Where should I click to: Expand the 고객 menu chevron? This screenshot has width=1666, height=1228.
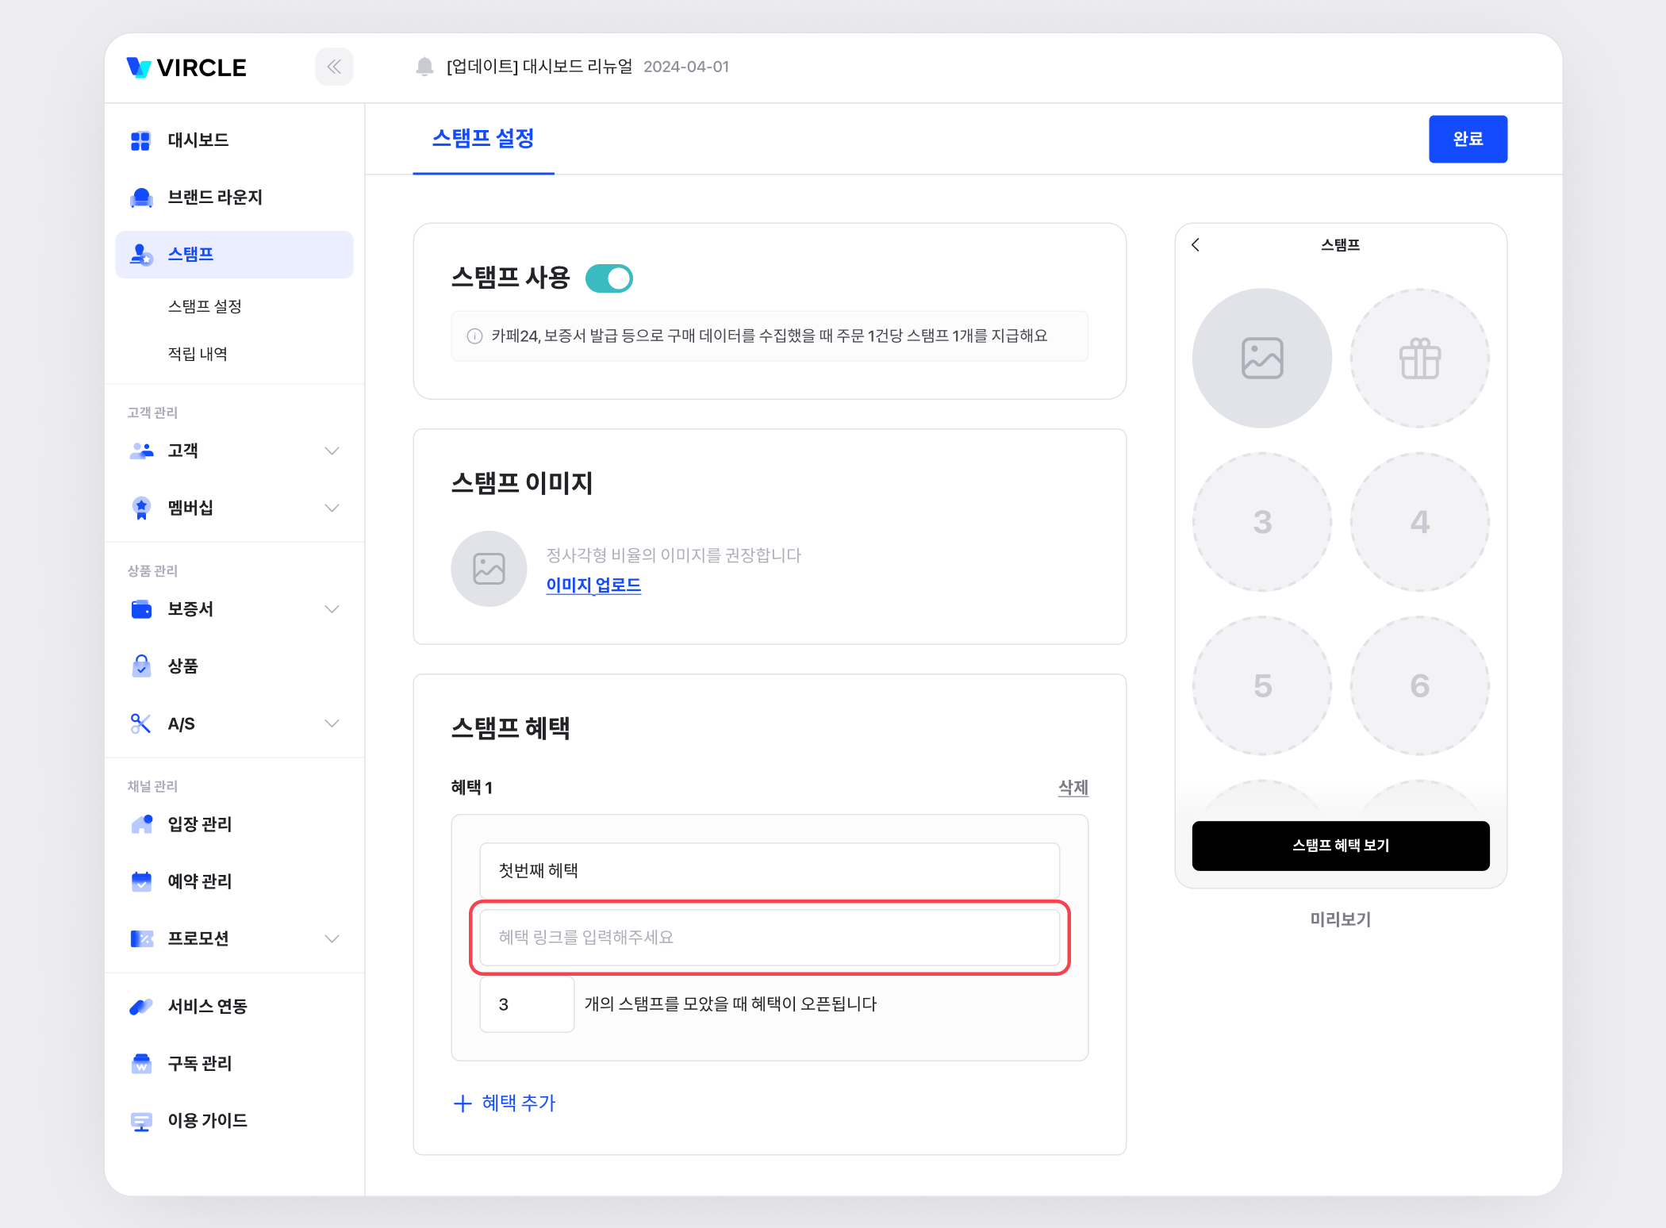click(x=332, y=451)
